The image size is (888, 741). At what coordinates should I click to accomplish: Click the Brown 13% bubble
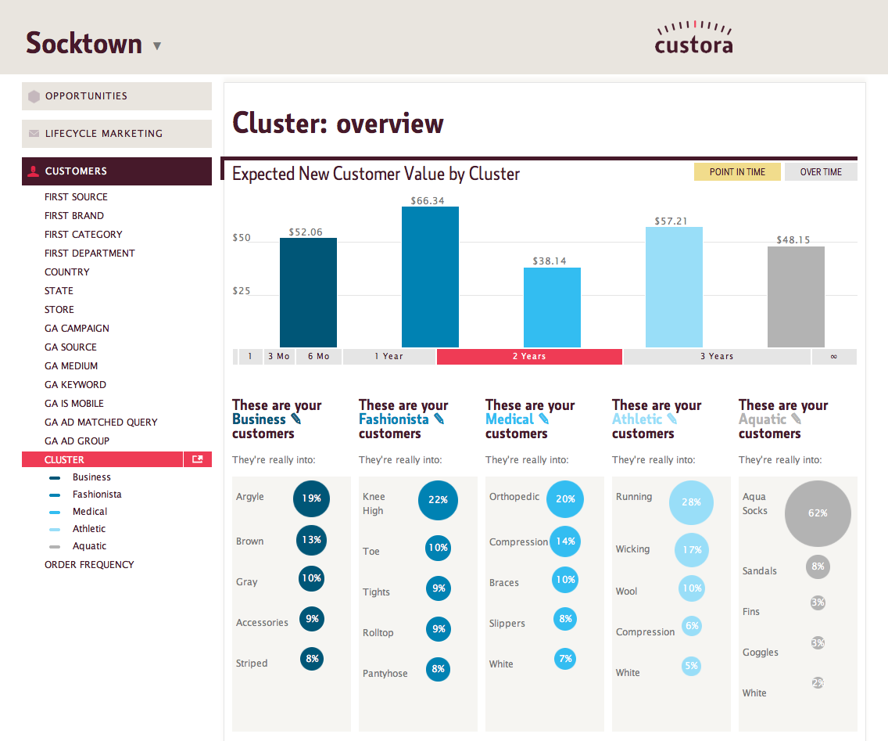311,540
